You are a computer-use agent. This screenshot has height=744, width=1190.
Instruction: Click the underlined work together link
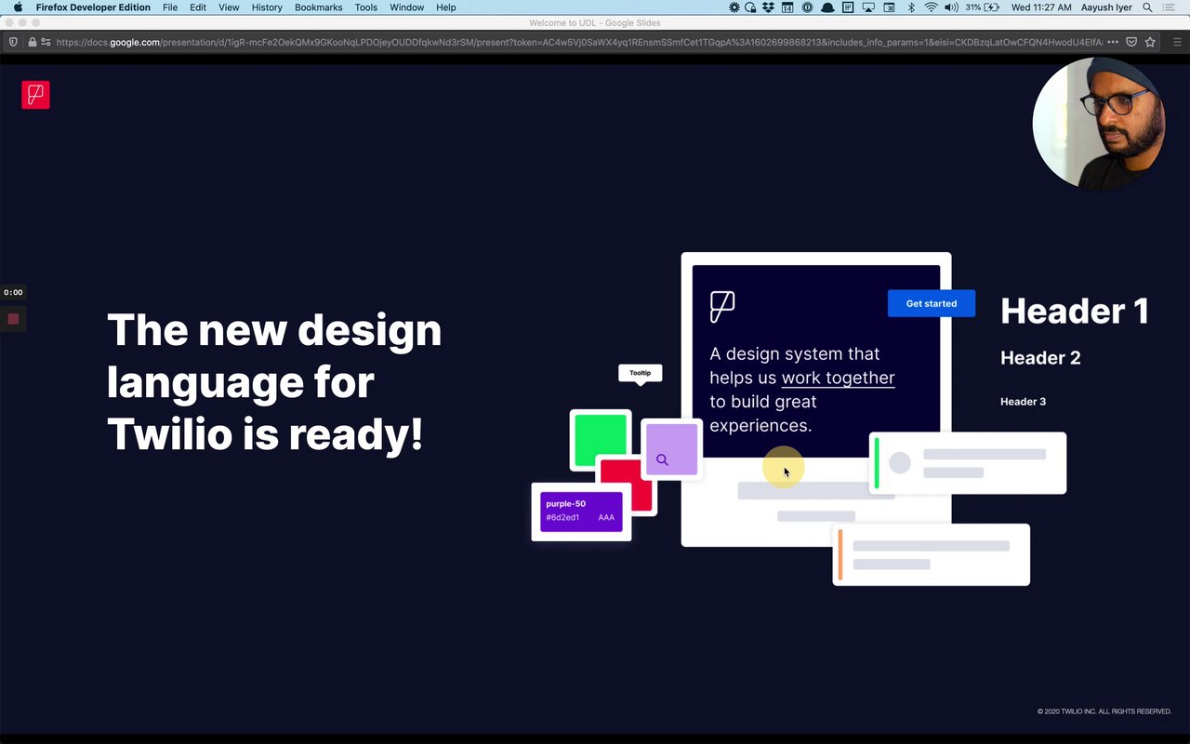[838, 378]
